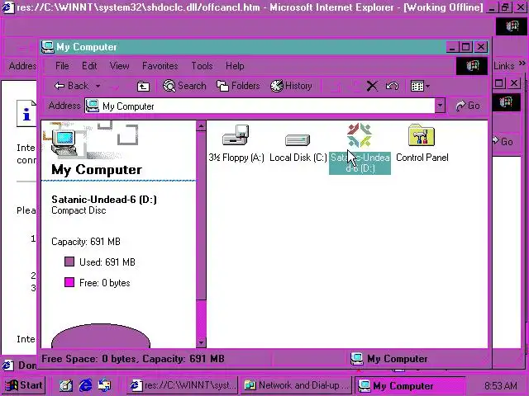Go up one folder level
Screen dimensions: 529x396
pyautogui.click(x=143, y=86)
